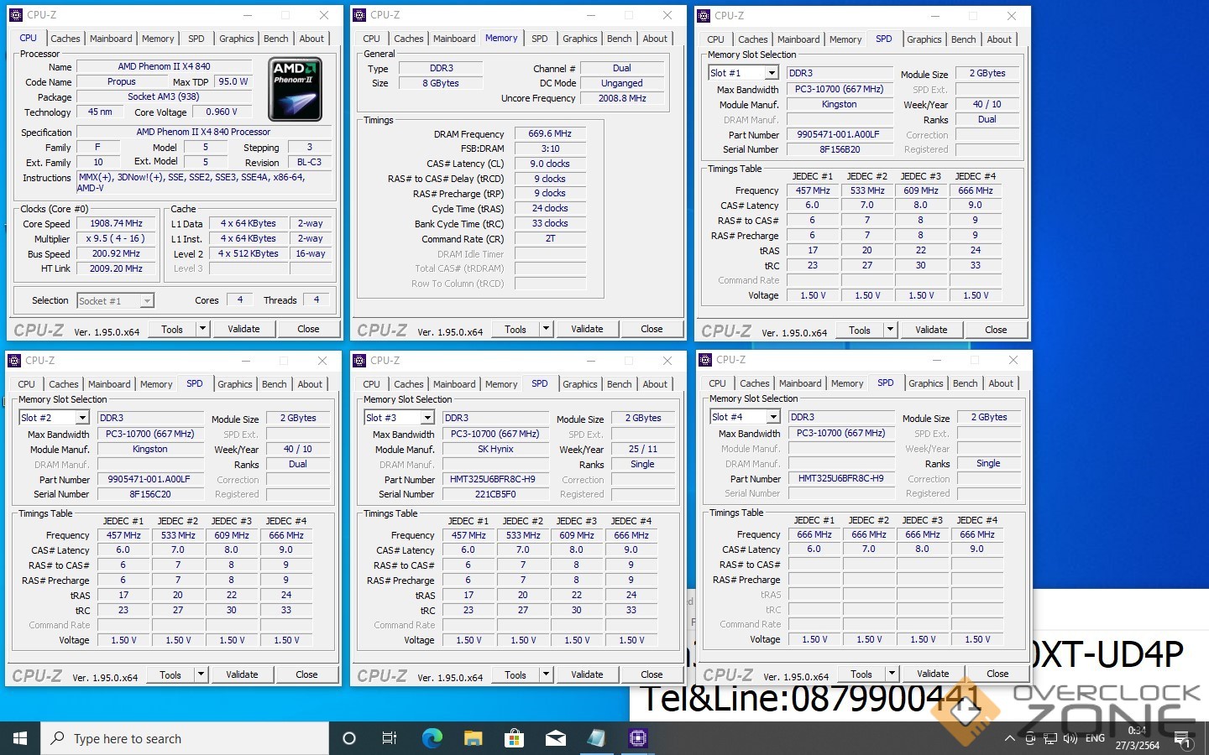1209x755 pixels.
Task: Show hidden system tray icons
Action: [1009, 739]
